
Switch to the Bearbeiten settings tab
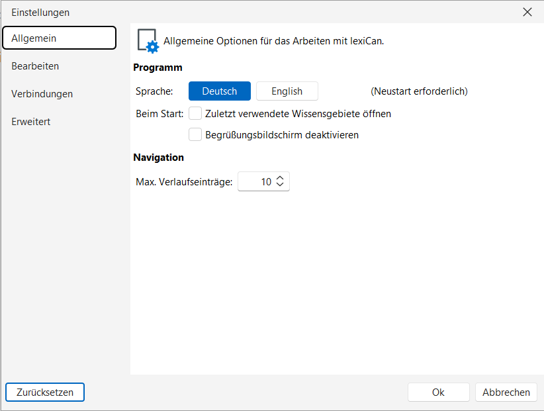pos(35,66)
